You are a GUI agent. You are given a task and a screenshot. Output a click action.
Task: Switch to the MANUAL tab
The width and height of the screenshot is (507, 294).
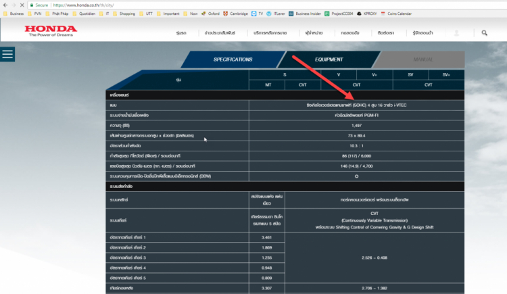[x=422, y=59]
